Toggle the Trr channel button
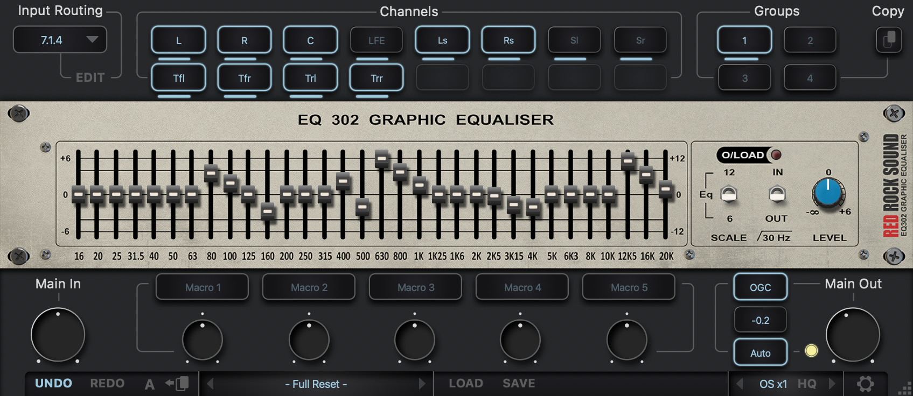The image size is (913, 396). pos(377,78)
